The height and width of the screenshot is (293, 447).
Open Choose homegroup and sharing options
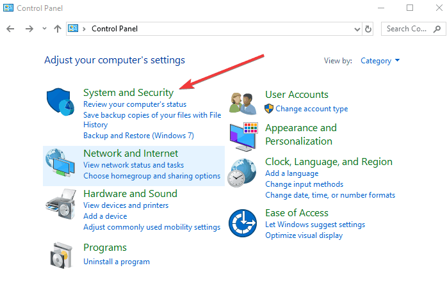pos(152,176)
